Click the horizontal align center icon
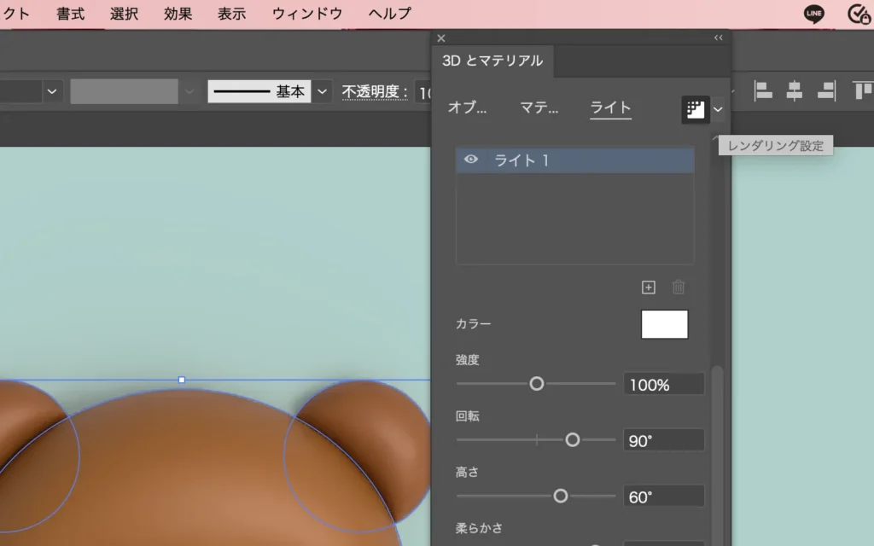 tap(795, 90)
